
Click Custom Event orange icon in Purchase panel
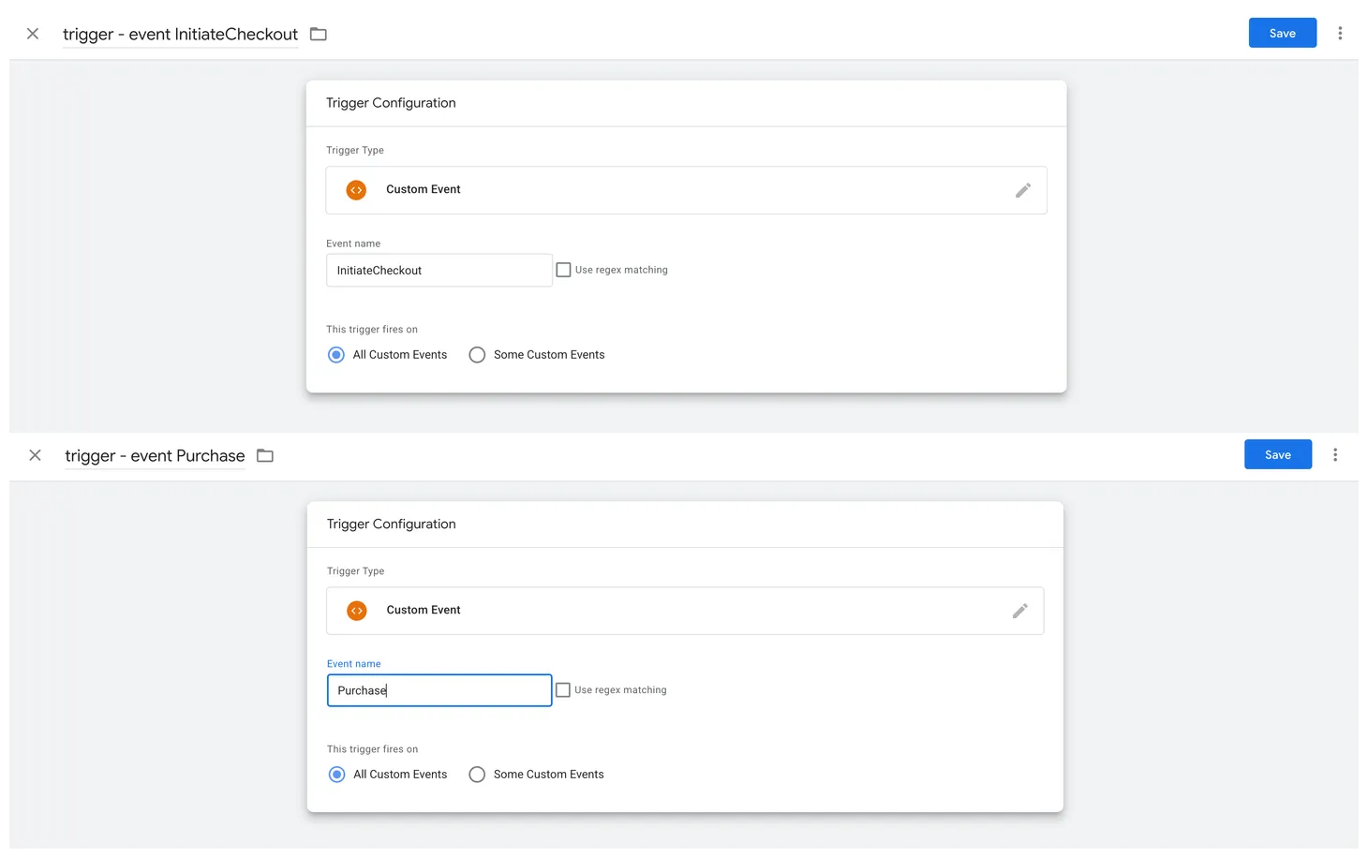[x=357, y=611]
